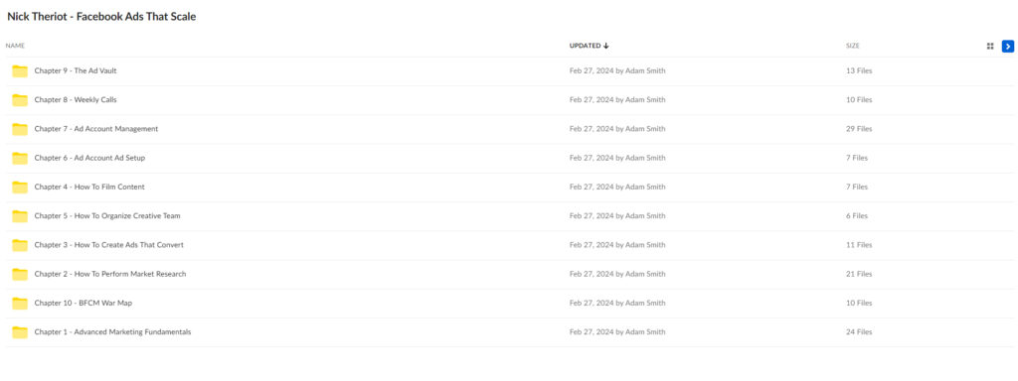Click the Chapter 3 folder icon
Screen dimensions: 1018x381
[x=20, y=245]
